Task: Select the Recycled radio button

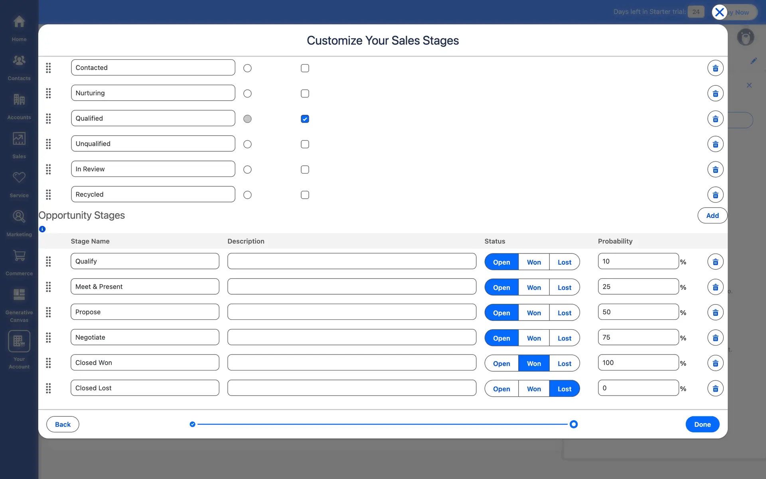Action: click(247, 195)
